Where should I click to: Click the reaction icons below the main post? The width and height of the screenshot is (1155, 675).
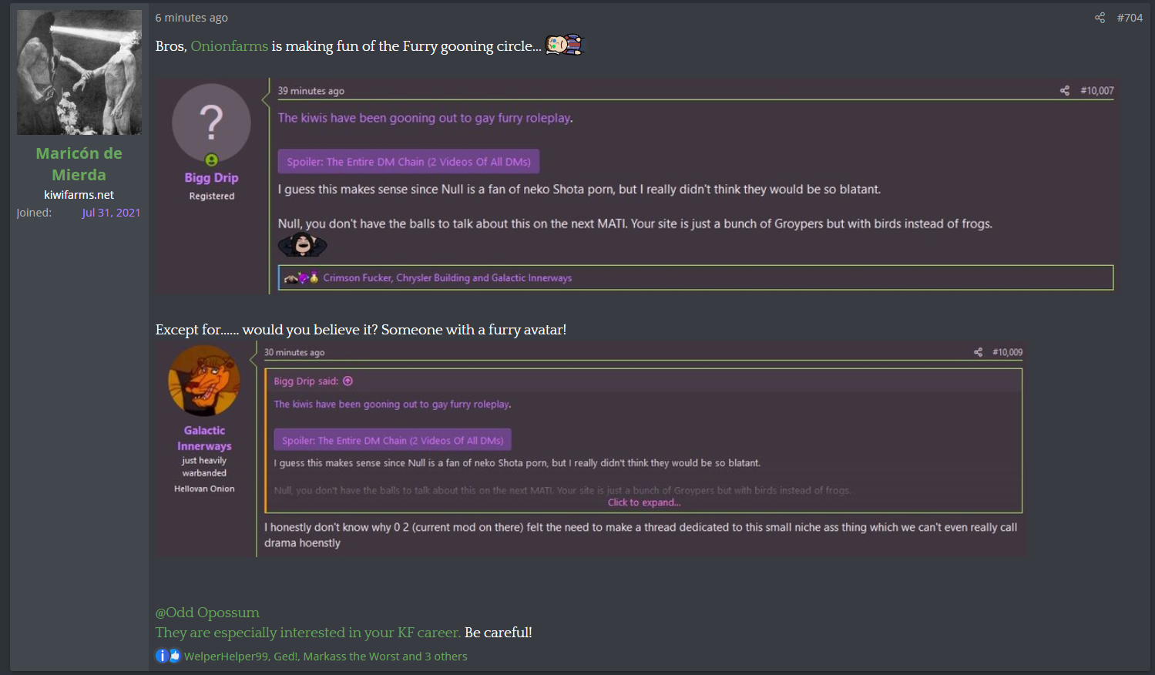click(167, 656)
